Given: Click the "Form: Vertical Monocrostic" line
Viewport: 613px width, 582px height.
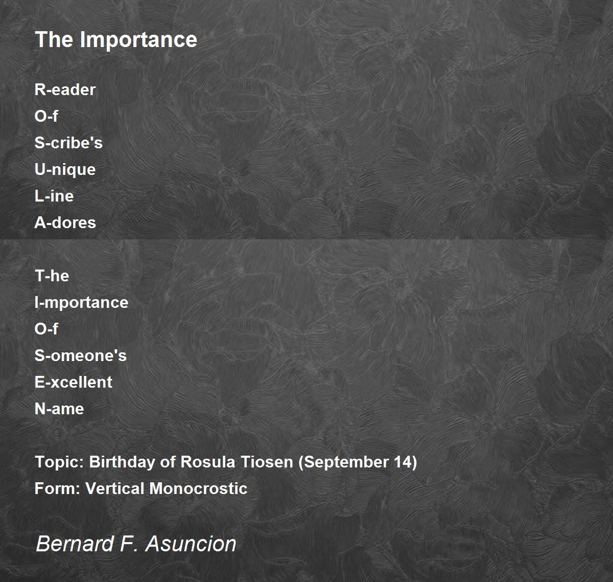Looking at the screenshot, I should (141, 488).
